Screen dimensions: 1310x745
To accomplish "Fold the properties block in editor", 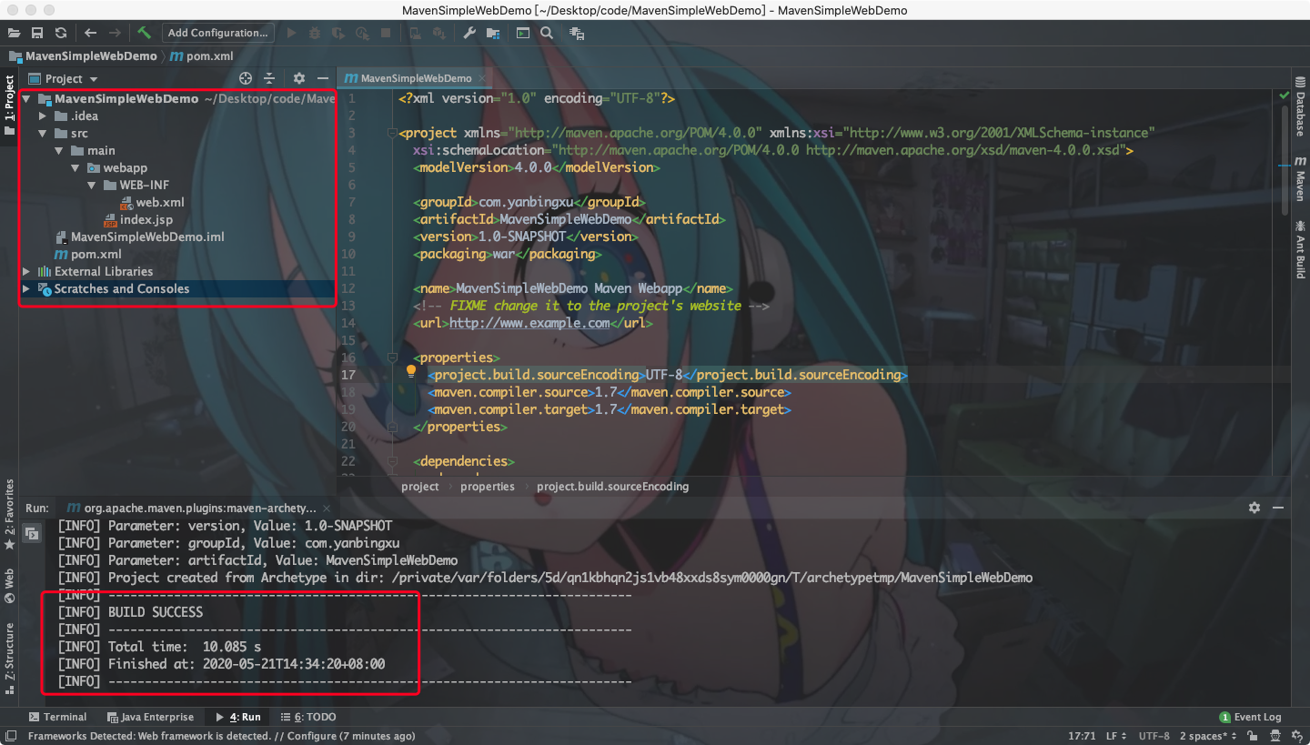I will tap(393, 357).
